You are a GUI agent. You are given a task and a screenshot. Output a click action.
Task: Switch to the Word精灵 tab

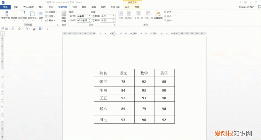coord(29,7)
